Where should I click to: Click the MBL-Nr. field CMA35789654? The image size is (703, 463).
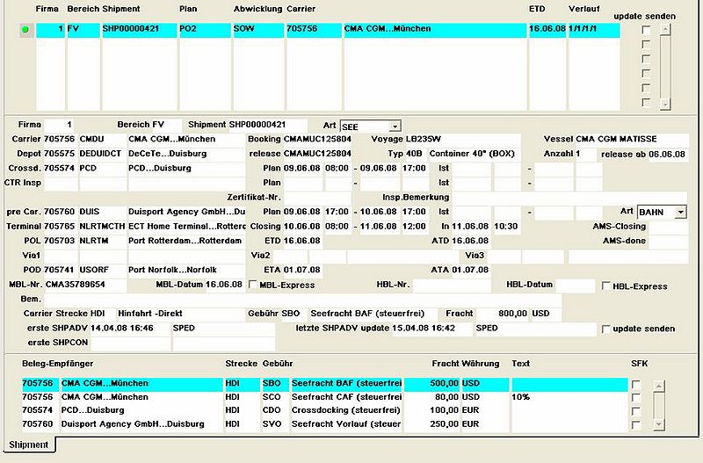(85, 285)
